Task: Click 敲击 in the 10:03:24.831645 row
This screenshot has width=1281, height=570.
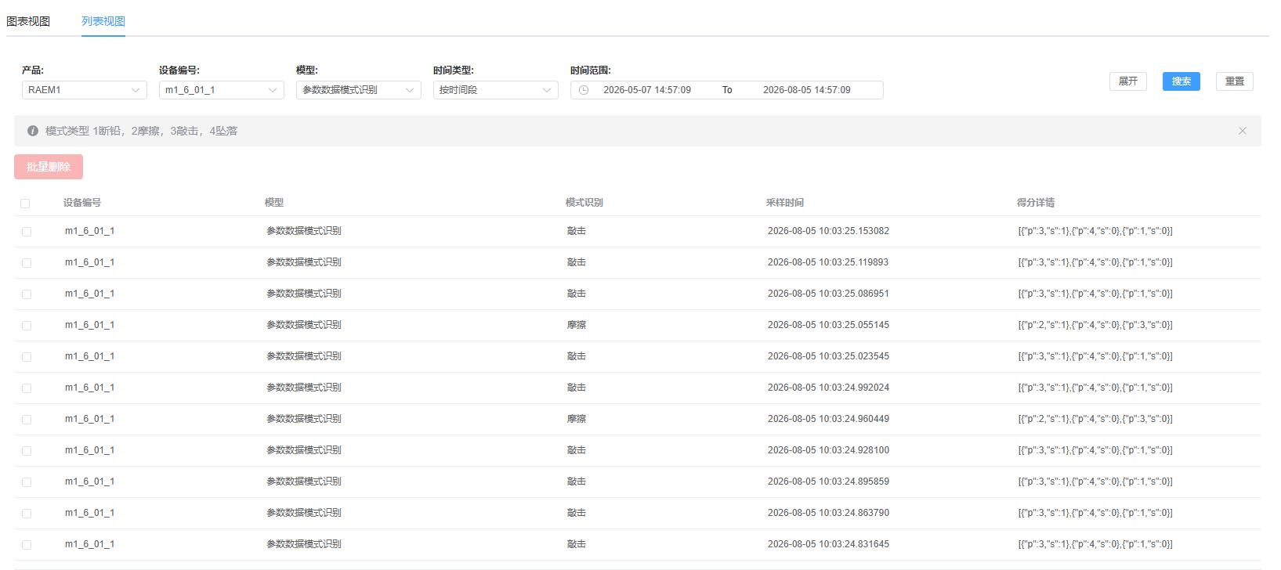Action: click(577, 544)
